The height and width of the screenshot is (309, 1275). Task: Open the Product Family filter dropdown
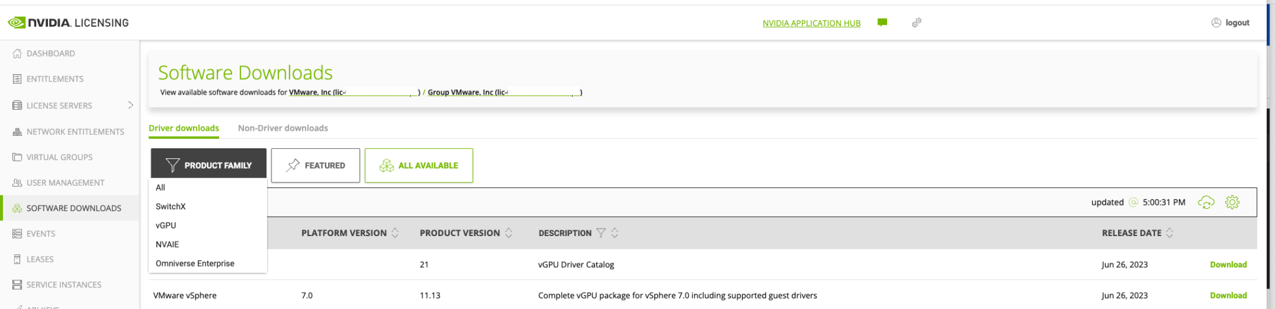pos(209,166)
